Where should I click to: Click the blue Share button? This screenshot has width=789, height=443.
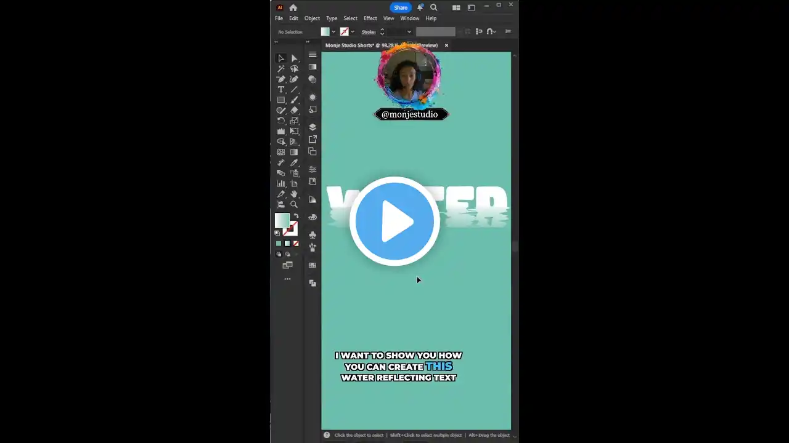point(401,7)
